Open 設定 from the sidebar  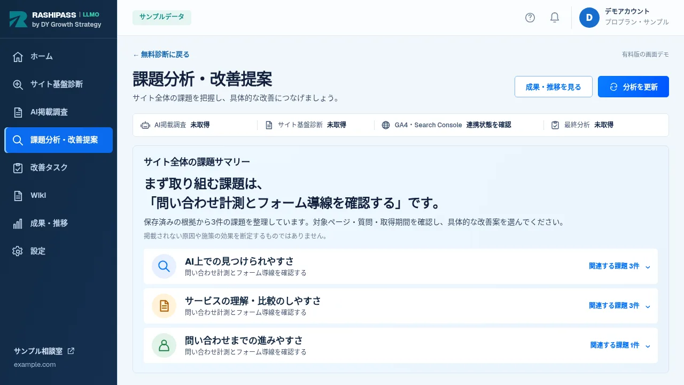(x=59, y=251)
